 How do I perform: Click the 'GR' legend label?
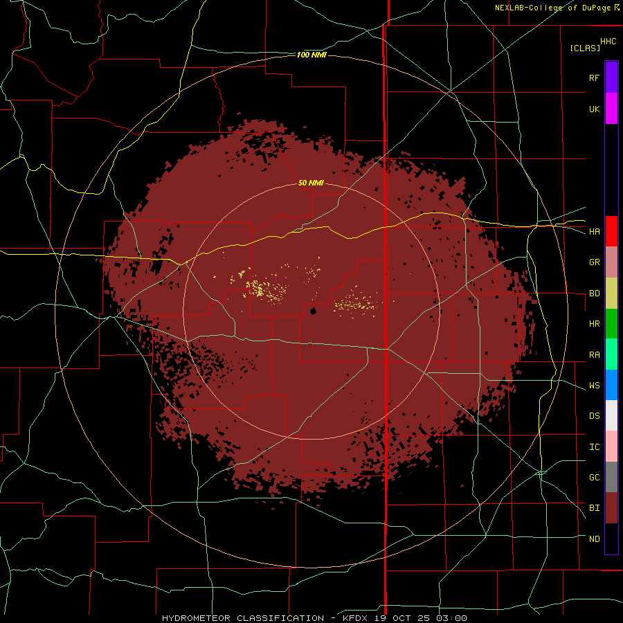tap(594, 262)
